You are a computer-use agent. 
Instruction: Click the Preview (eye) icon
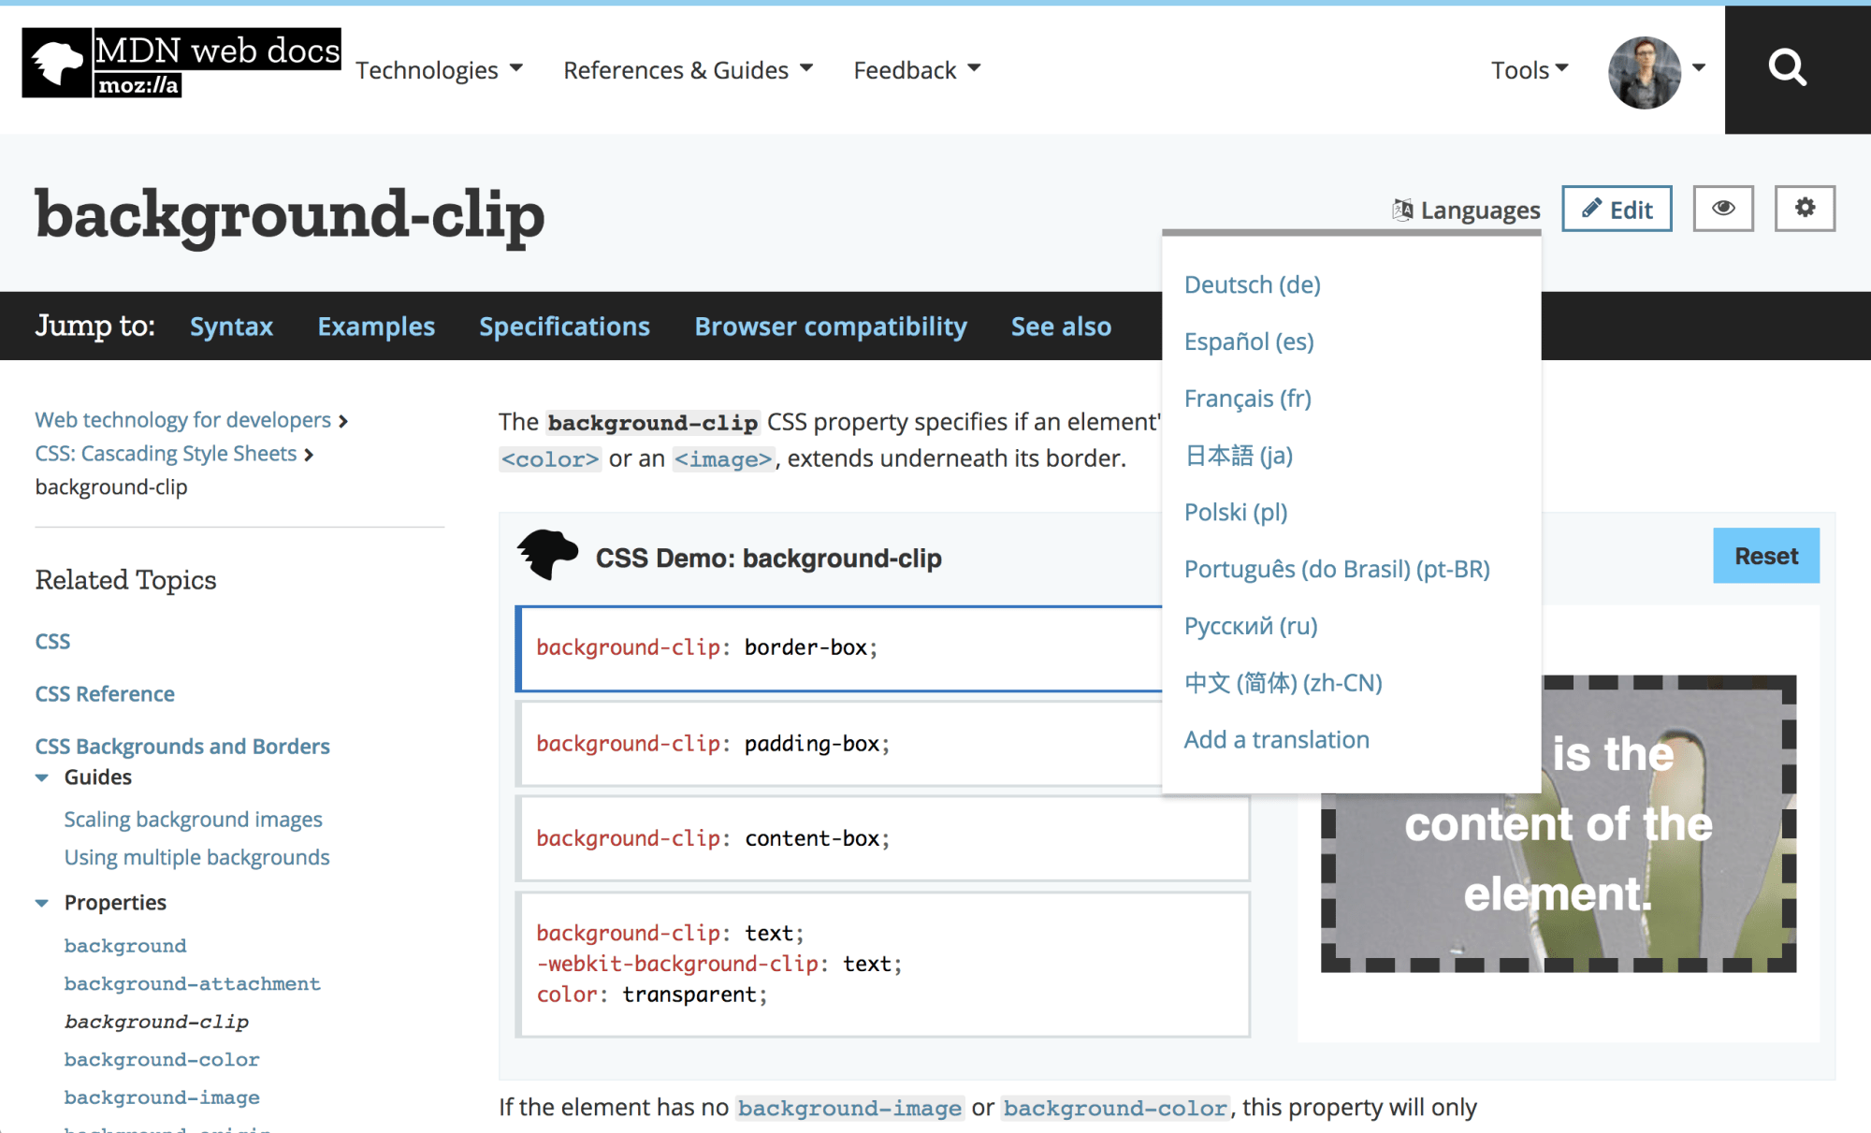1722,207
